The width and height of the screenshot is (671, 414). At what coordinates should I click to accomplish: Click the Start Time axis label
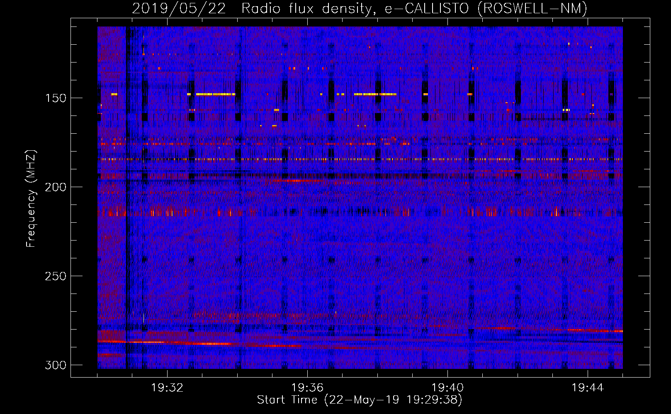[359, 400]
